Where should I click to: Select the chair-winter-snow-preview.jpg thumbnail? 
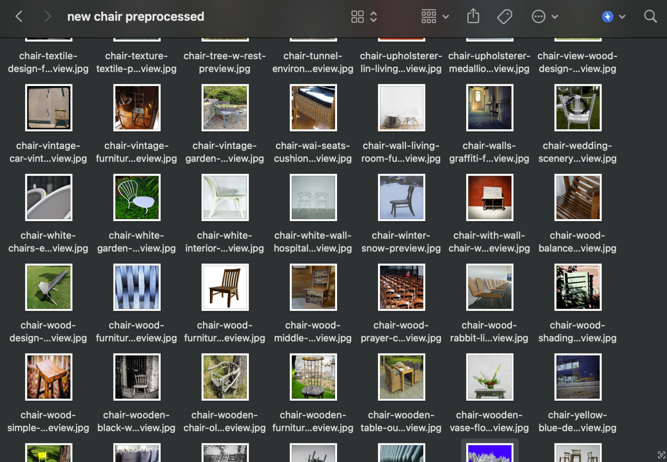(401, 197)
